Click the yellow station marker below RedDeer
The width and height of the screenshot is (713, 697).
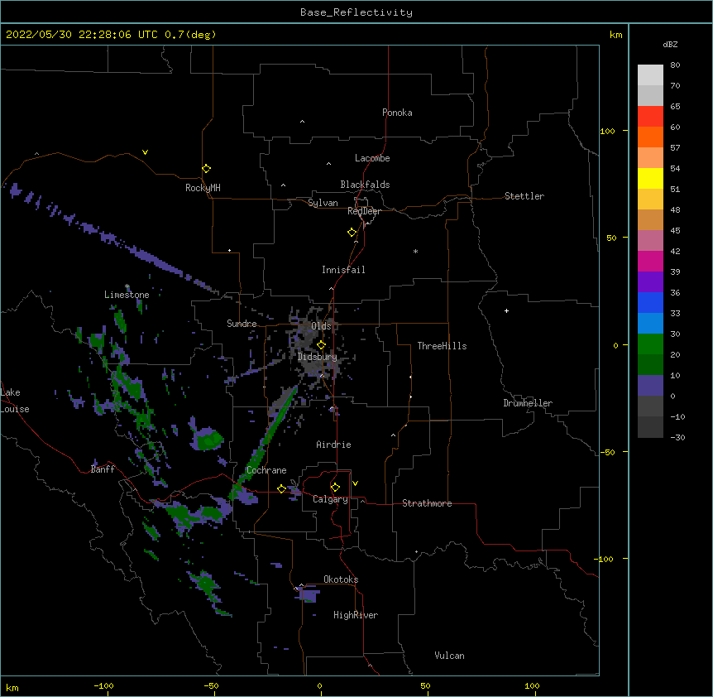tap(352, 232)
